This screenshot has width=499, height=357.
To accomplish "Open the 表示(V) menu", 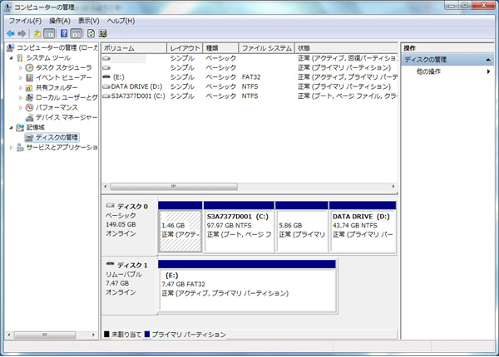I will point(89,20).
